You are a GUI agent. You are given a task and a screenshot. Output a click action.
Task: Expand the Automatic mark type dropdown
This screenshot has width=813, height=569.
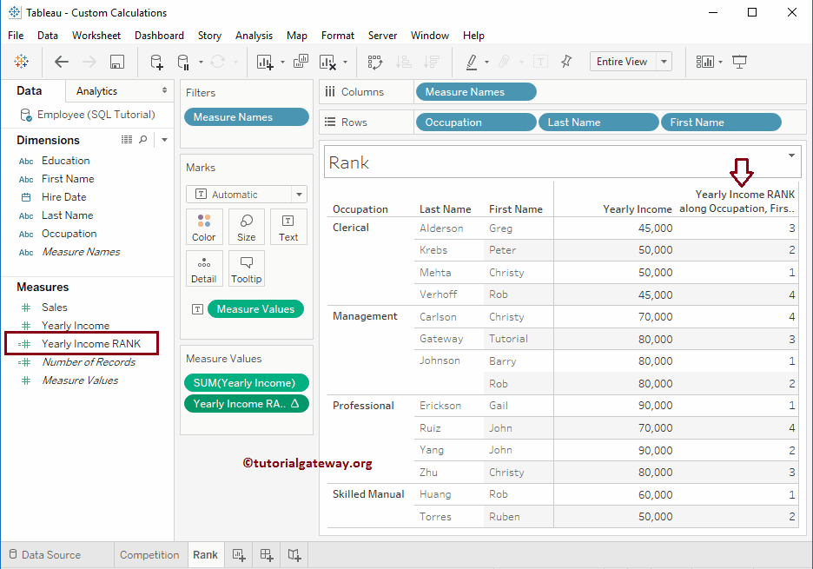click(299, 195)
